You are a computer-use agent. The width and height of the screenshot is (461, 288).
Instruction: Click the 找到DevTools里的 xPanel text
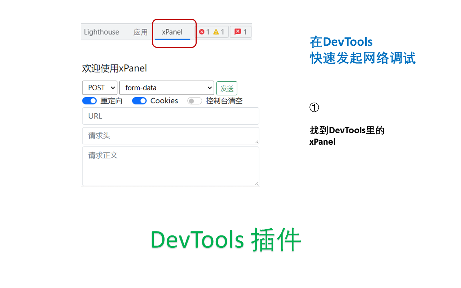pyautogui.click(x=347, y=136)
